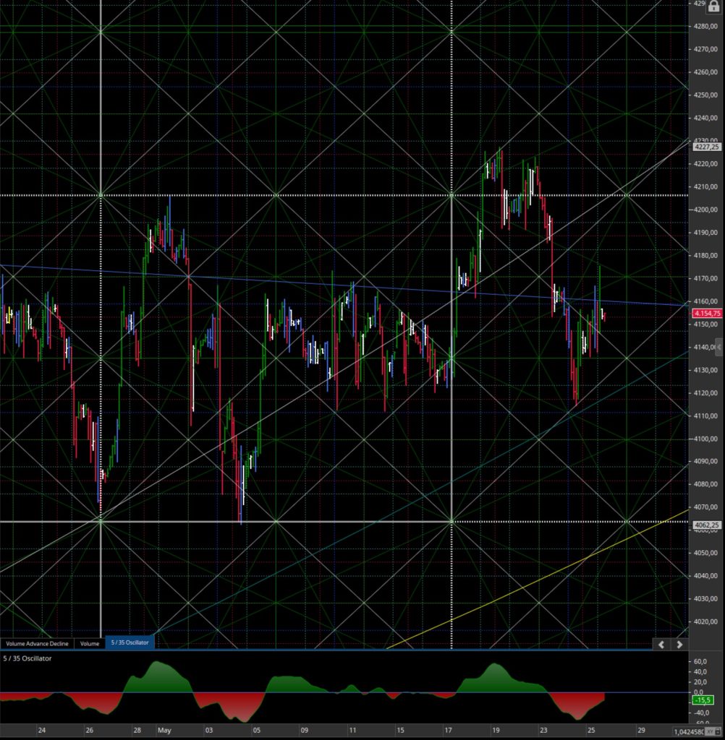The width and height of the screenshot is (725, 740).
Task: Click the 4020,00 price axis label
Action: (x=705, y=622)
